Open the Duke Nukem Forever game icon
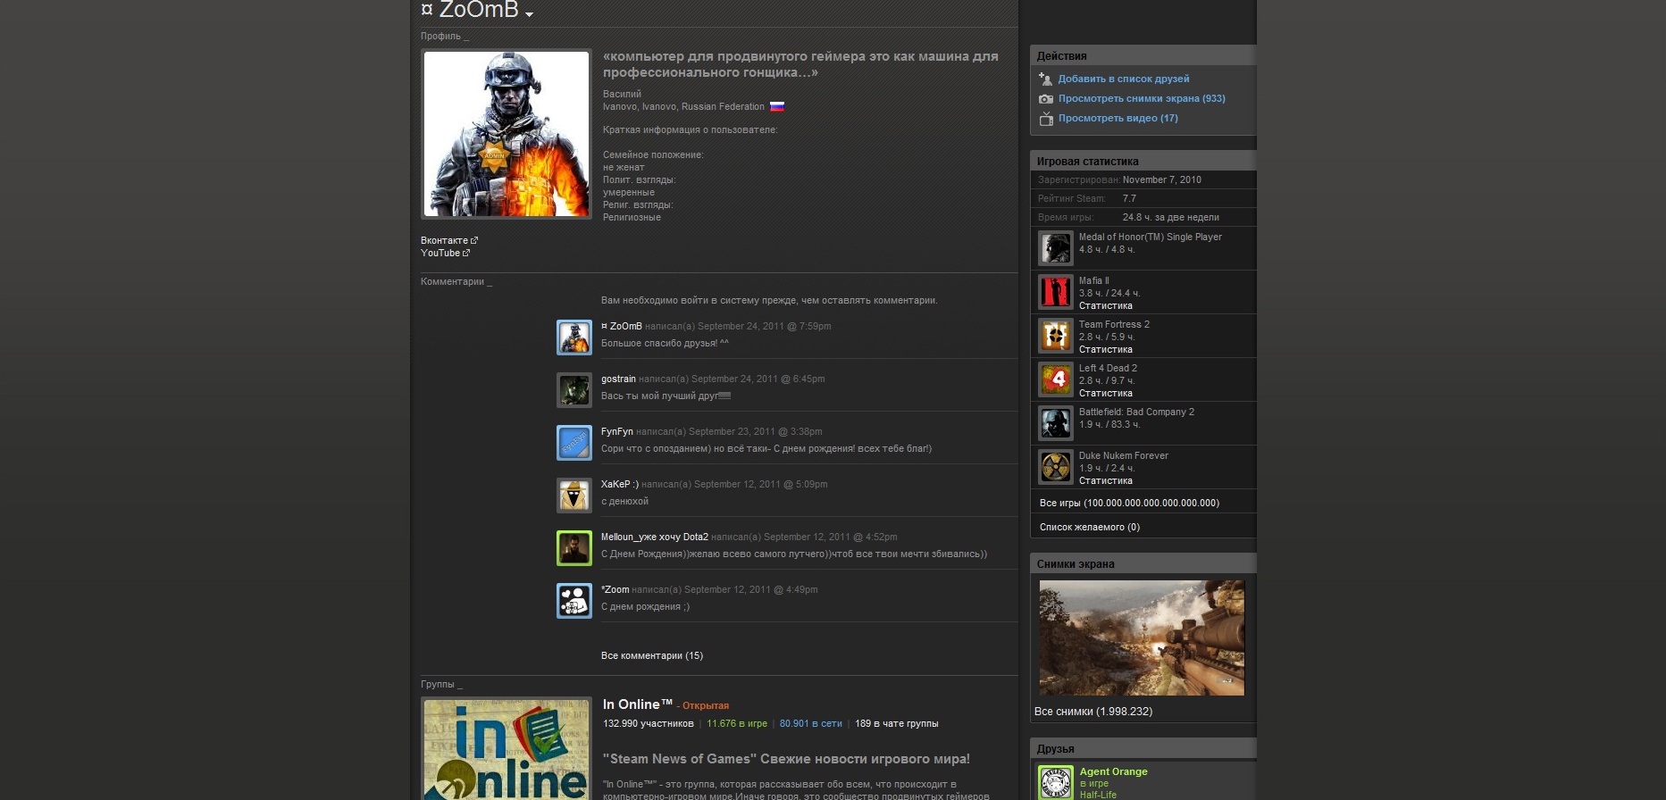 1056,467
